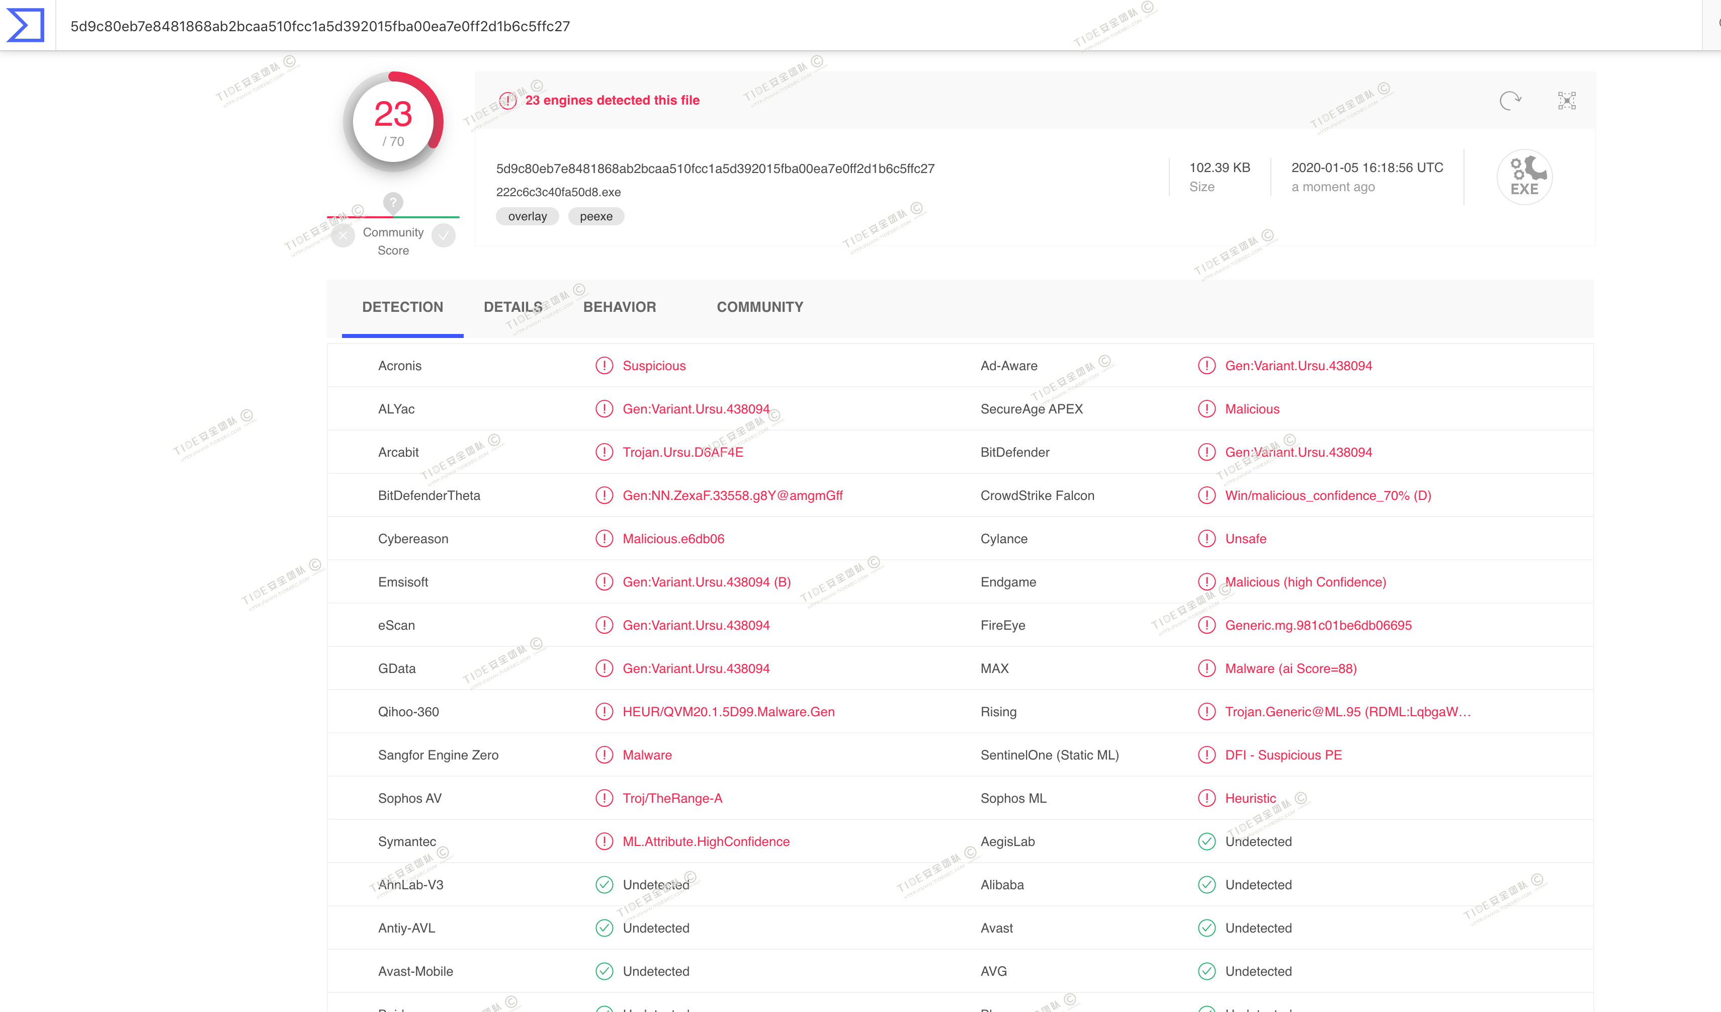Click the peexe tag
This screenshot has height=1012, width=1721.
(595, 216)
